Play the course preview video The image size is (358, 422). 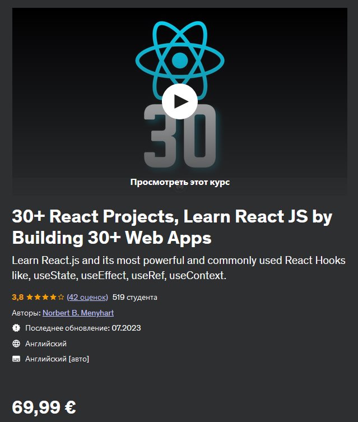coord(179,101)
